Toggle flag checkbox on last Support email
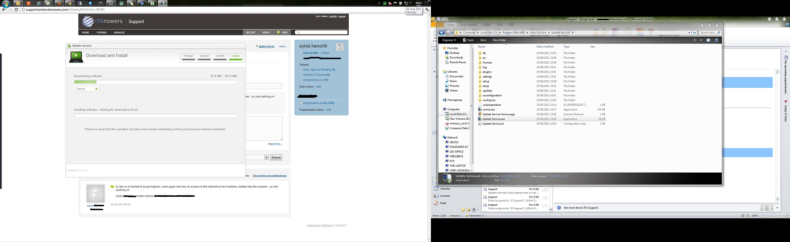 pyautogui.click(x=544, y=206)
